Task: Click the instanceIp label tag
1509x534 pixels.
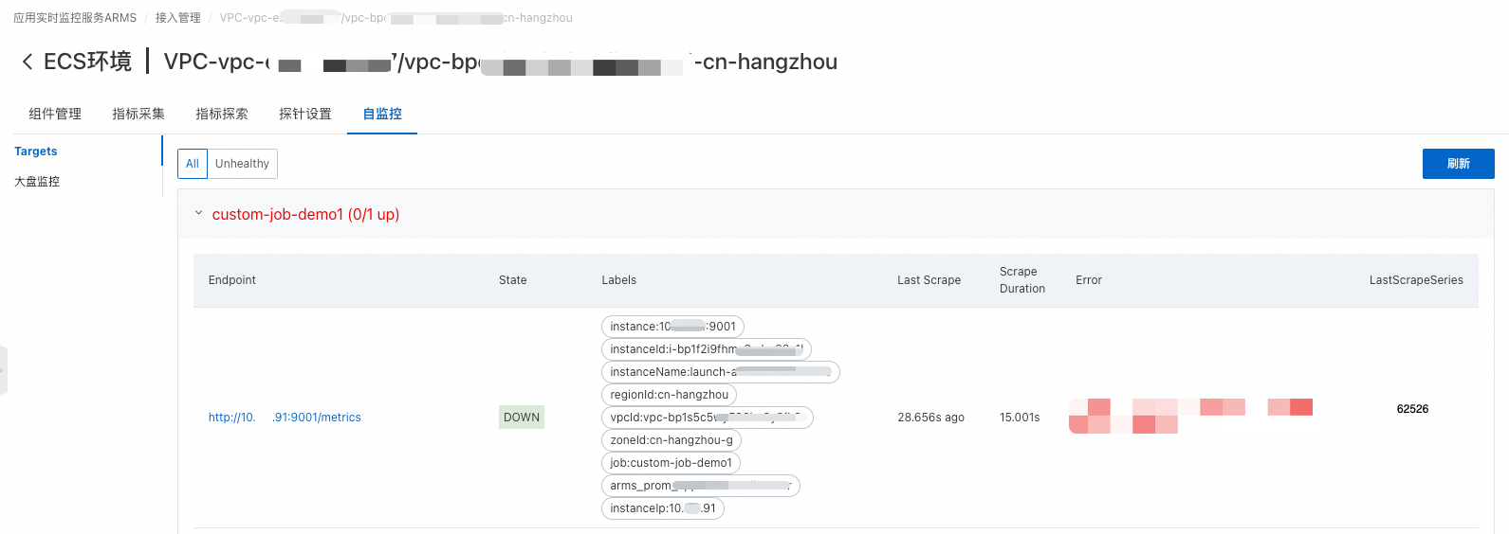Action: click(x=663, y=508)
